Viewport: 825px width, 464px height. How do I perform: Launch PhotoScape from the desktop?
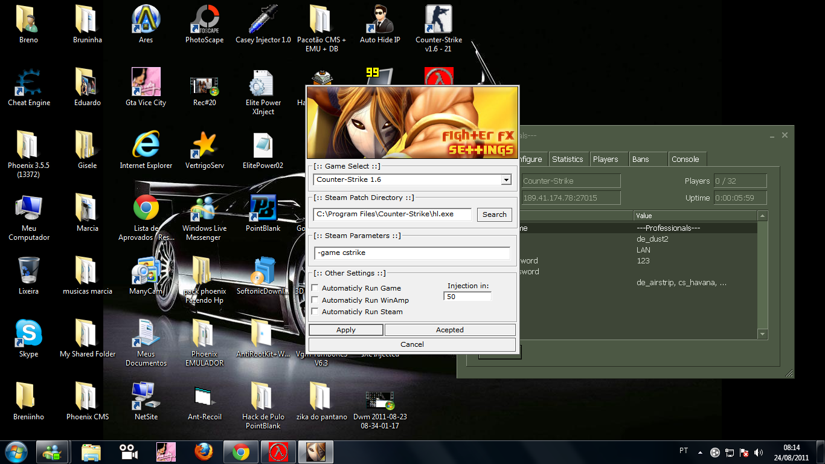204,25
